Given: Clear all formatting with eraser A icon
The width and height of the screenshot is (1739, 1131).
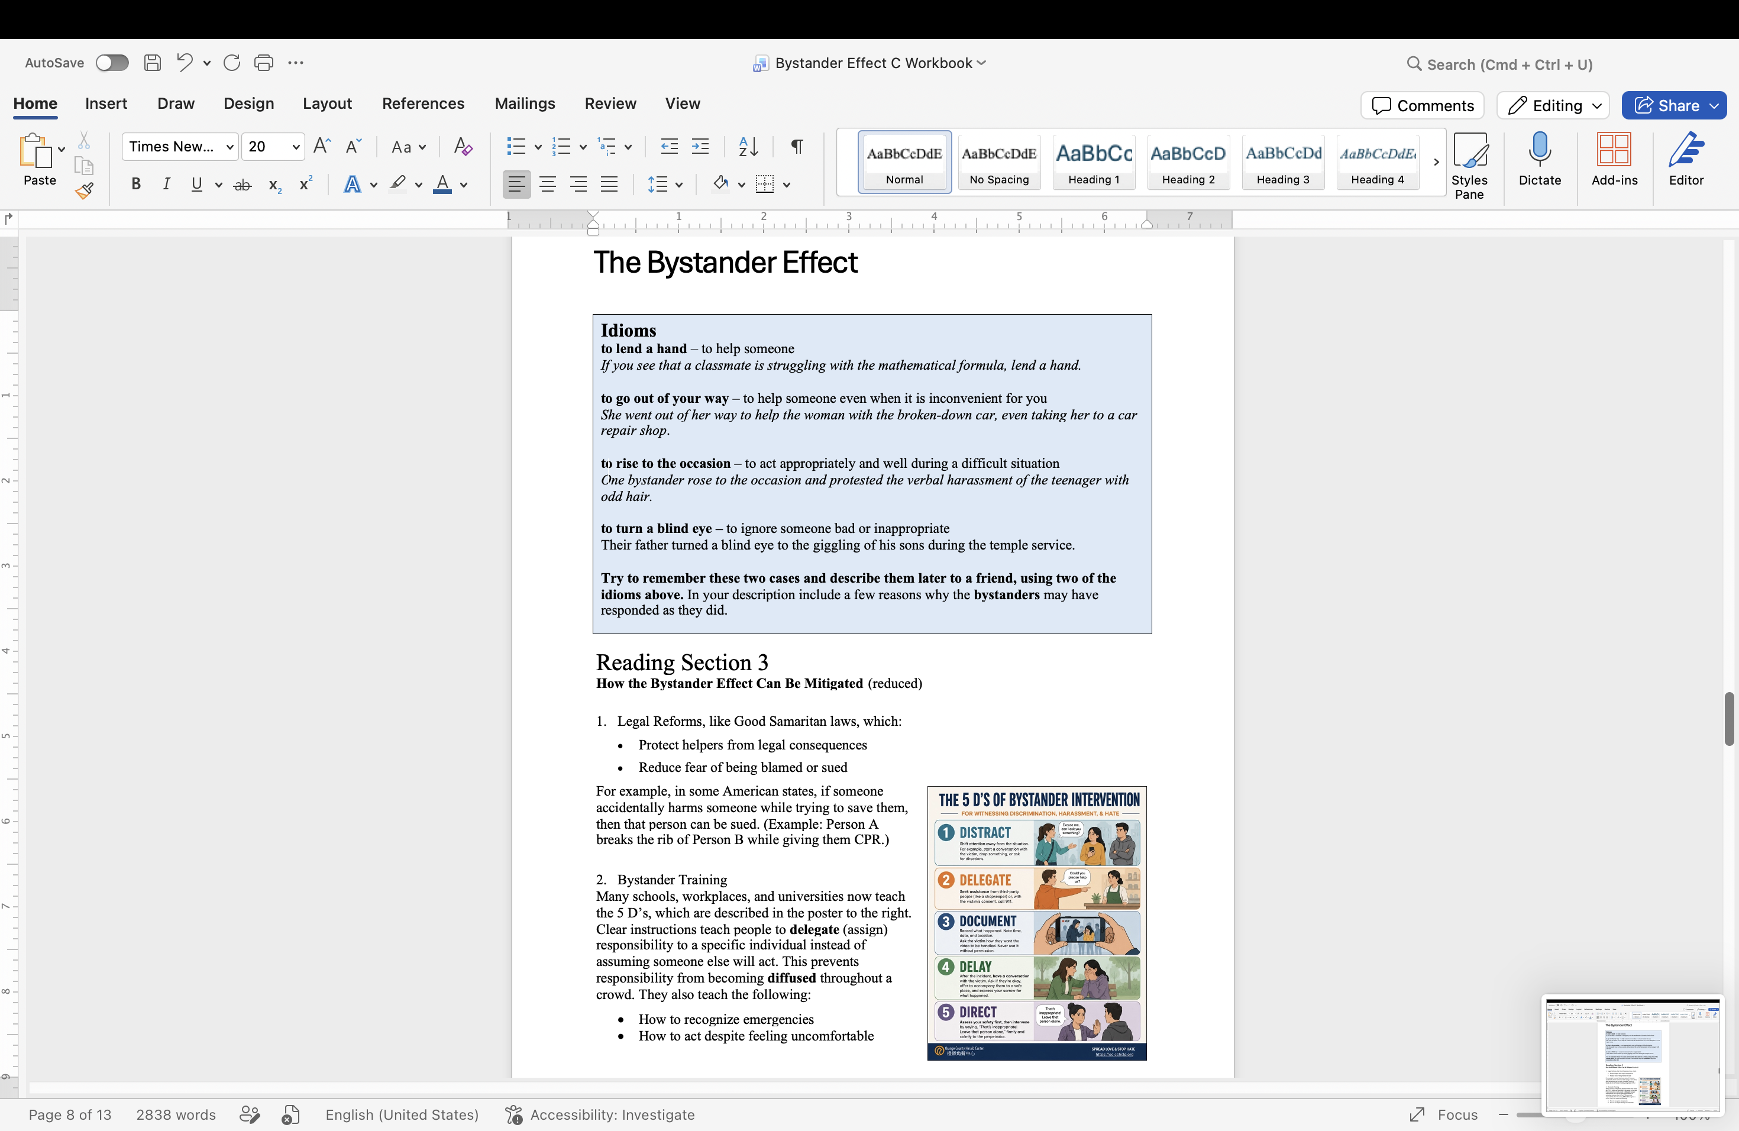Looking at the screenshot, I should tap(463, 146).
